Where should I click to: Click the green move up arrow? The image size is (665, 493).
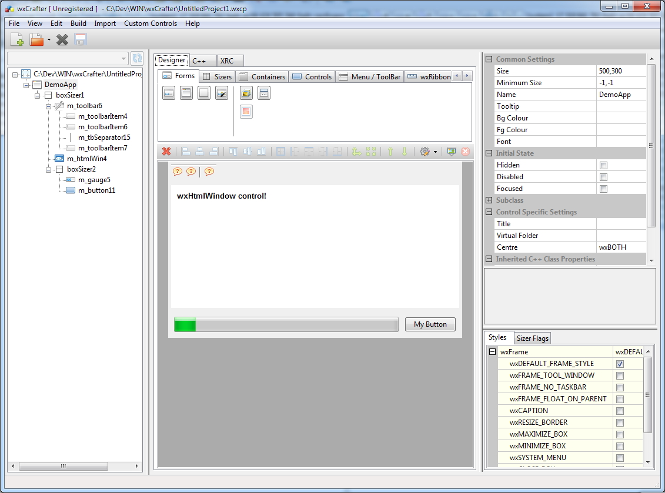(x=390, y=152)
